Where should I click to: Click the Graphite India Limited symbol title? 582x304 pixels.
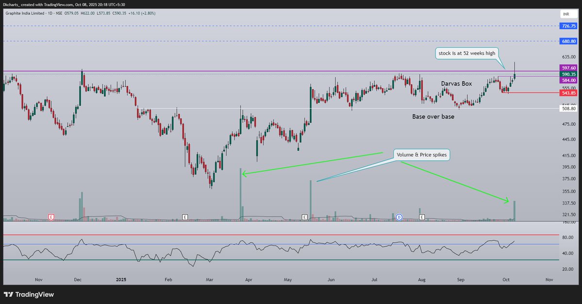(25, 14)
